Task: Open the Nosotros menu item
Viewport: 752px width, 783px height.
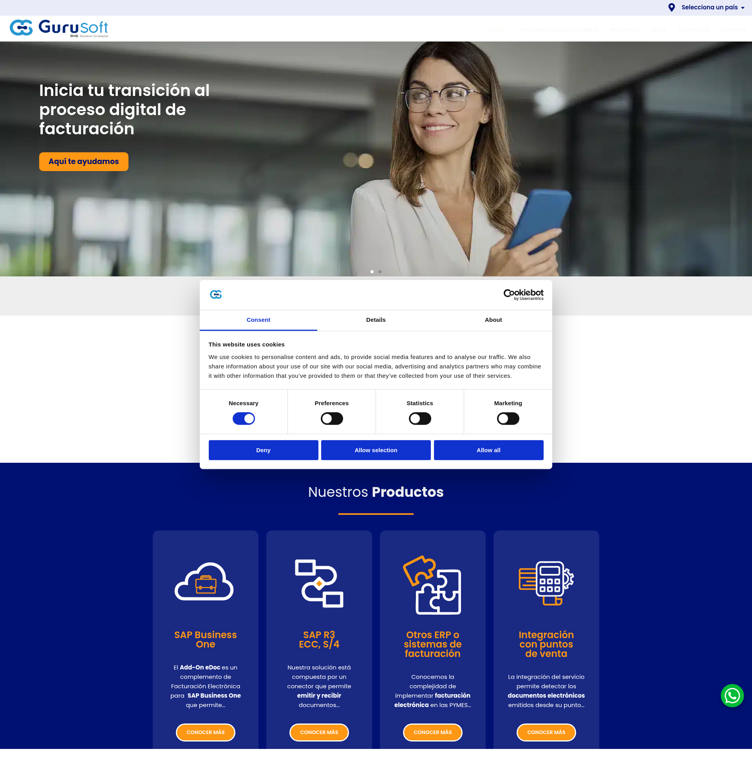Action: pyautogui.click(x=625, y=30)
